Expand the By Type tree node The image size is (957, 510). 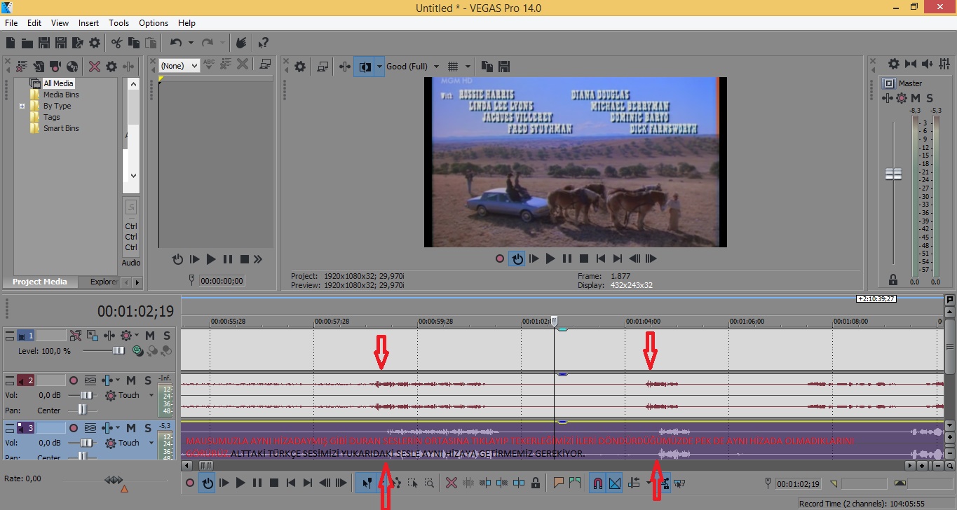(x=22, y=106)
